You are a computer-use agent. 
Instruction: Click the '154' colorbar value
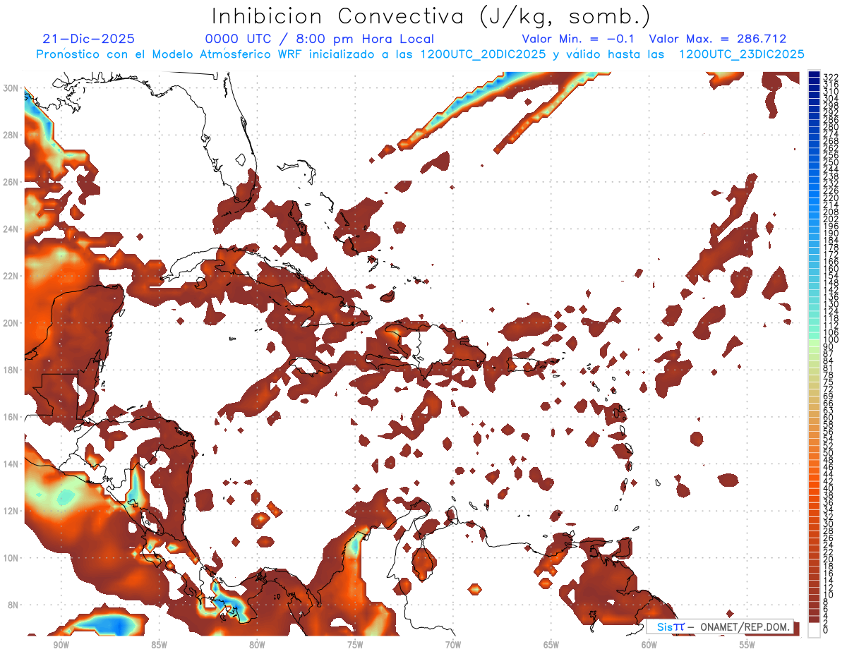click(x=831, y=276)
